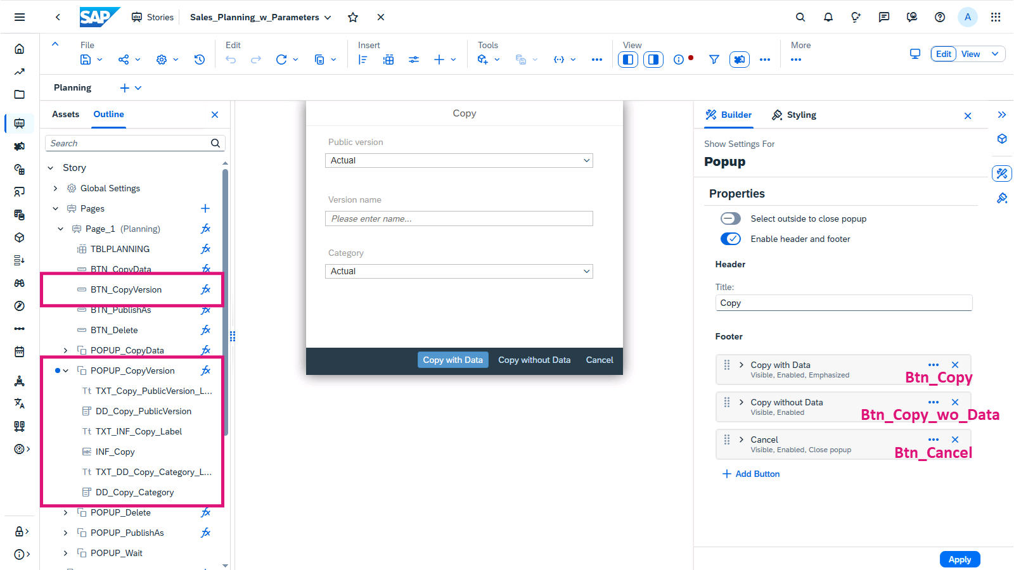The height and width of the screenshot is (570, 1014).
Task: Switch to Outline tab
Action: (x=108, y=114)
